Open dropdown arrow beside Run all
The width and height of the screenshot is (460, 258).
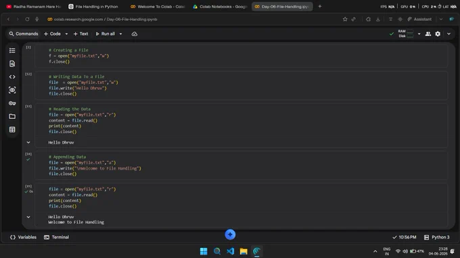[120, 34]
